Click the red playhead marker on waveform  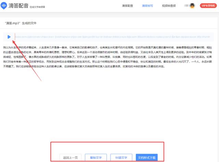(x=15, y=37)
